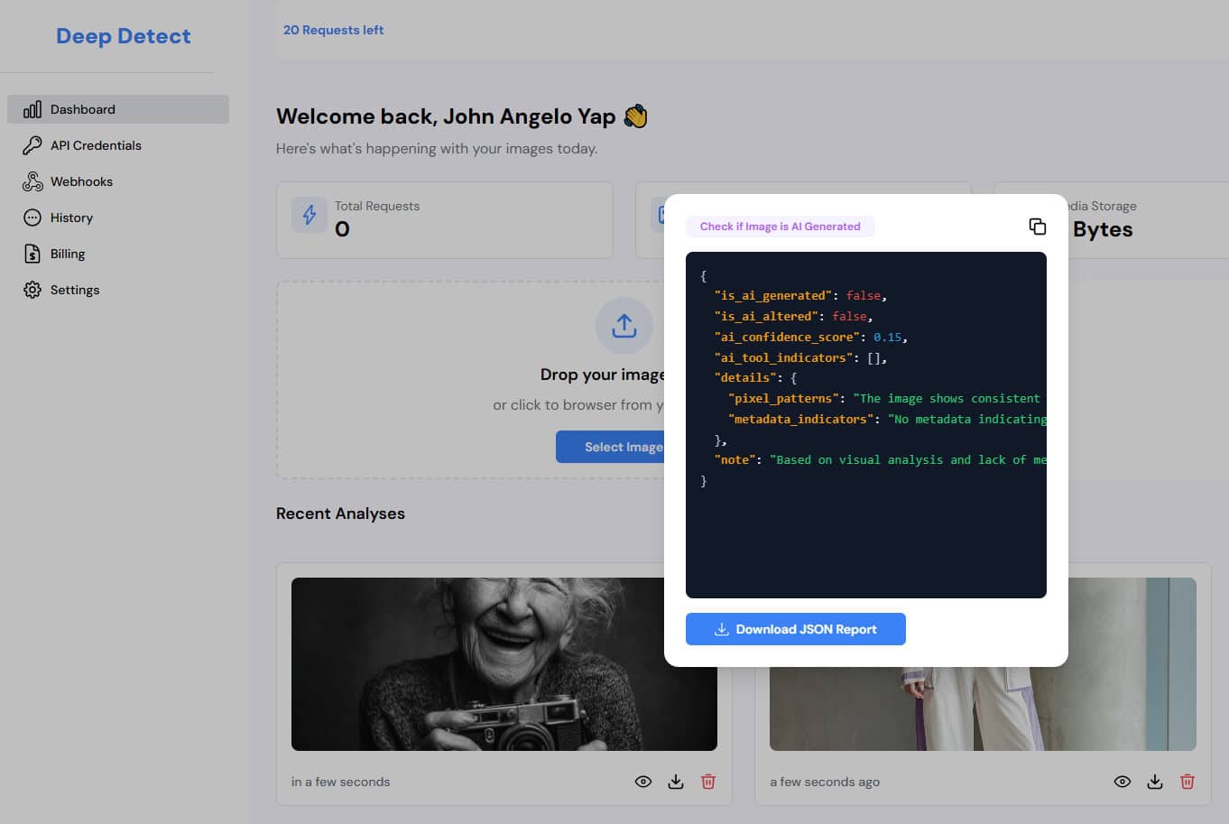Download the second recent analysis
The image size is (1229, 824).
pos(1154,782)
